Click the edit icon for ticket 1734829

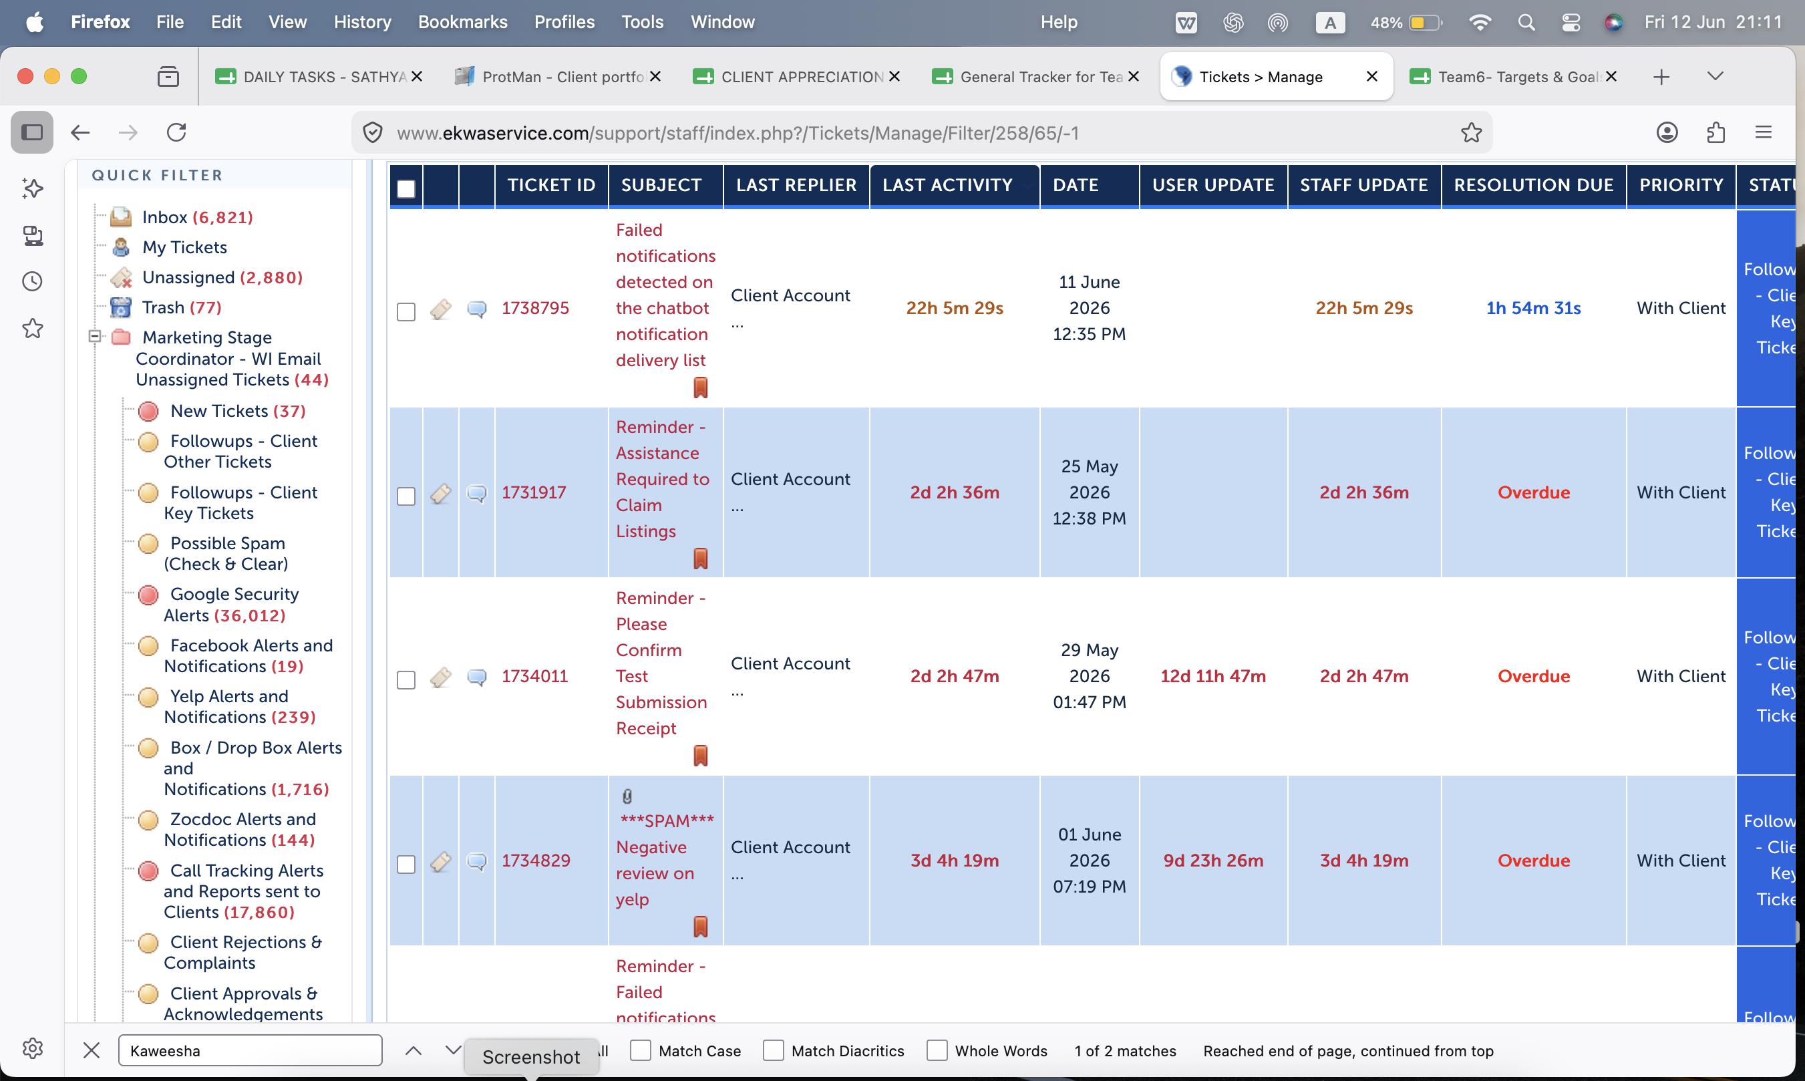(x=440, y=861)
